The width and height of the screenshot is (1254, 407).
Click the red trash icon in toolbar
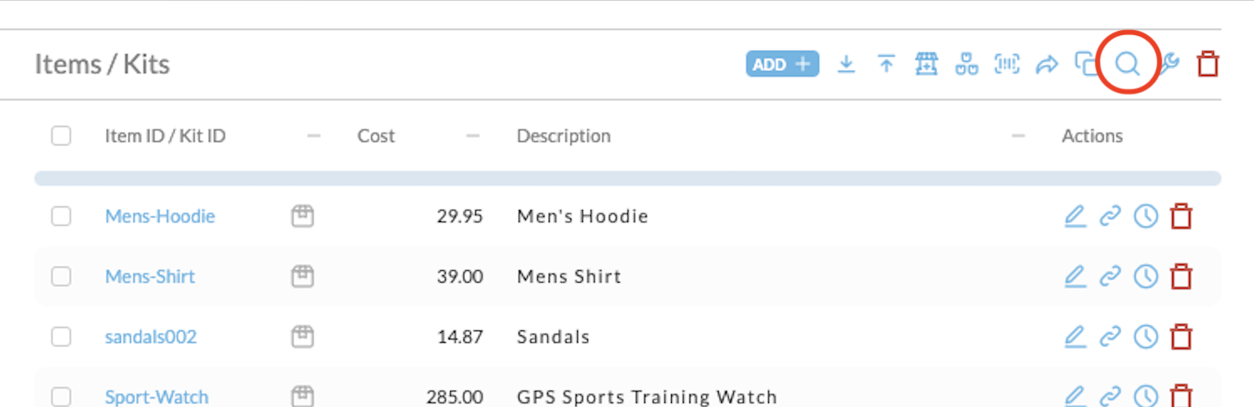(x=1208, y=64)
